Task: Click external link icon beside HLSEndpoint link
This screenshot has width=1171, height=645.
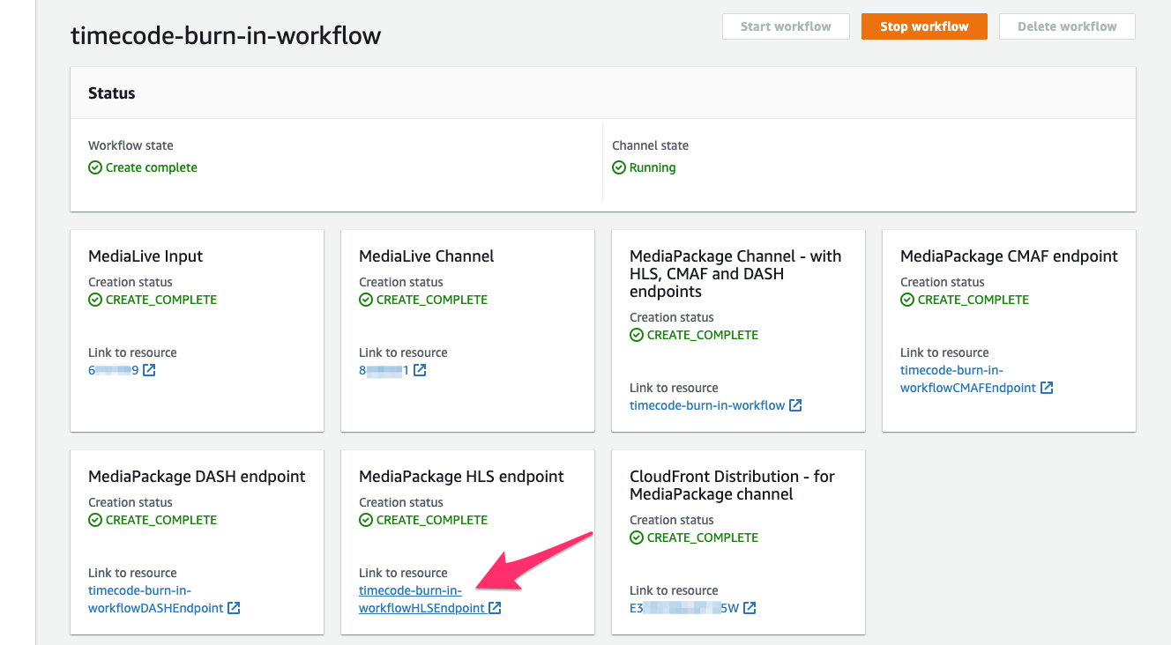Action: 495,608
